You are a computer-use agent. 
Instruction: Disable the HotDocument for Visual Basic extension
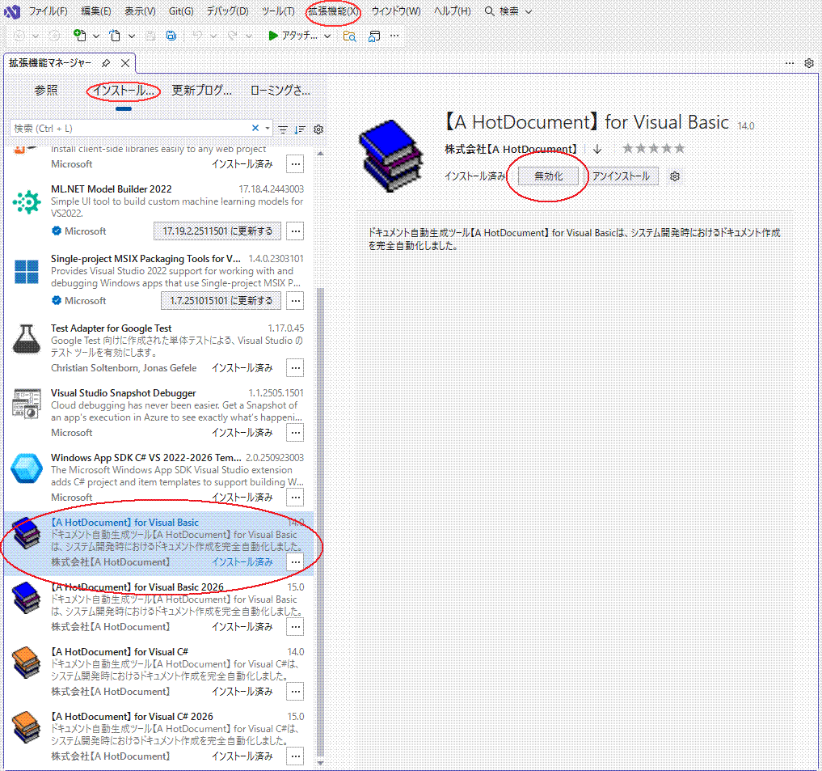[x=548, y=176]
